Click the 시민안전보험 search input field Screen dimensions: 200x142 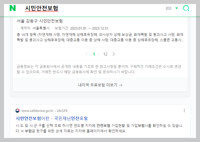tap(42, 8)
